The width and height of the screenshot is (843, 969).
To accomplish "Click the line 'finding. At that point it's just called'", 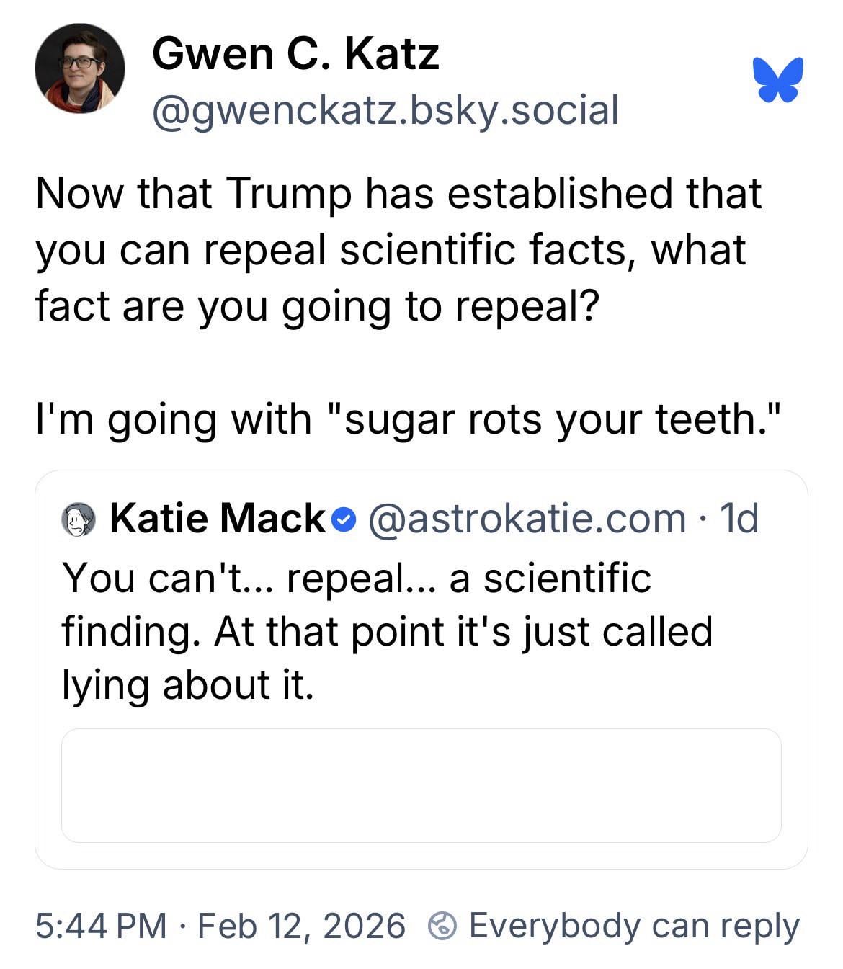I will tap(387, 631).
